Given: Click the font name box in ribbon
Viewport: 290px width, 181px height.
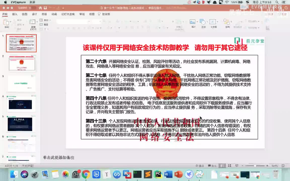Looking at the screenshot, I should pos(74,21).
